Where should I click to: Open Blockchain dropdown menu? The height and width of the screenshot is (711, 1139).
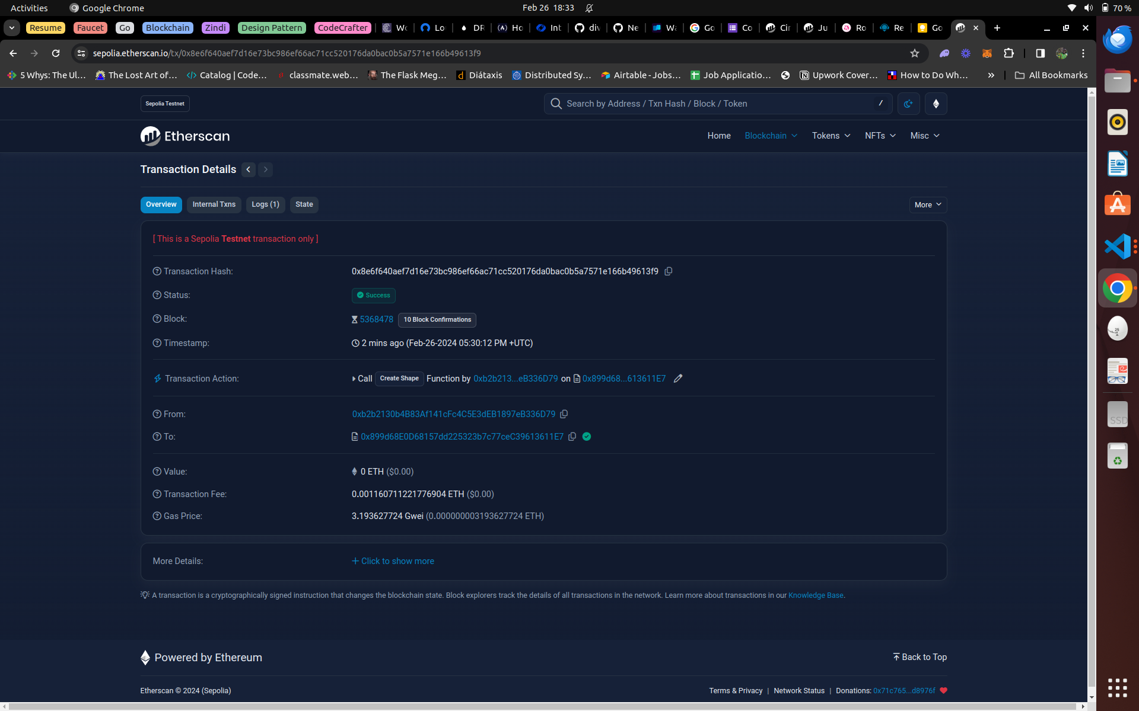pyautogui.click(x=771, y=135)
